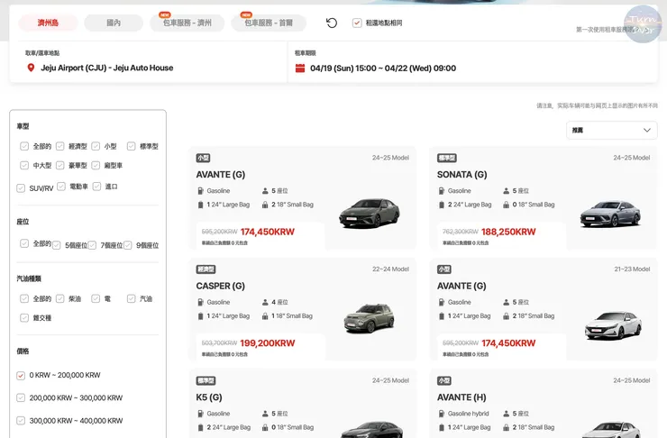Open the 24~25 Model AVANTE (G) card title
This screenshot has height=438, width=667.
[220, 174]
